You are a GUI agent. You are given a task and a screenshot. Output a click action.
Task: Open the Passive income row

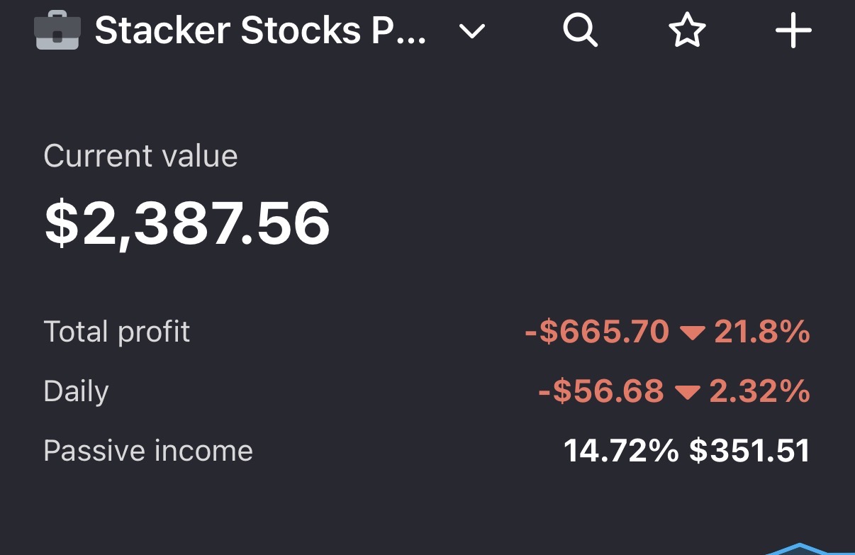tap(148, 451)
